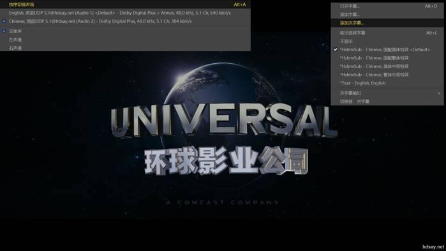This screenshot has width=446, height=251.
Task: Select Chinese Audio 2 Dolby Digital Plus track
Action: [125, 21]
